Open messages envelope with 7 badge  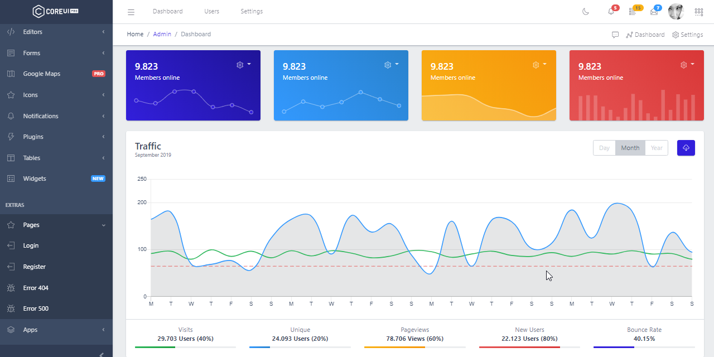pos(655,11)
